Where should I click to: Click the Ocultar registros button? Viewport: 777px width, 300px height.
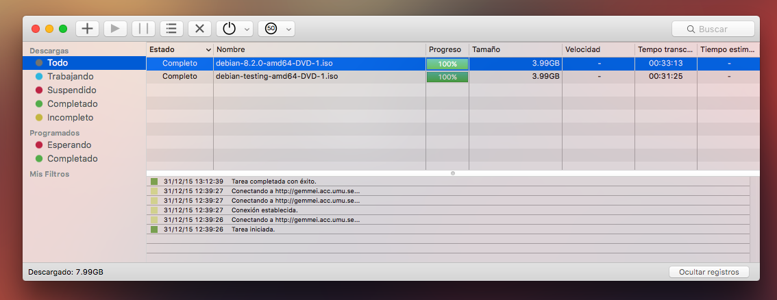point(708,272)
